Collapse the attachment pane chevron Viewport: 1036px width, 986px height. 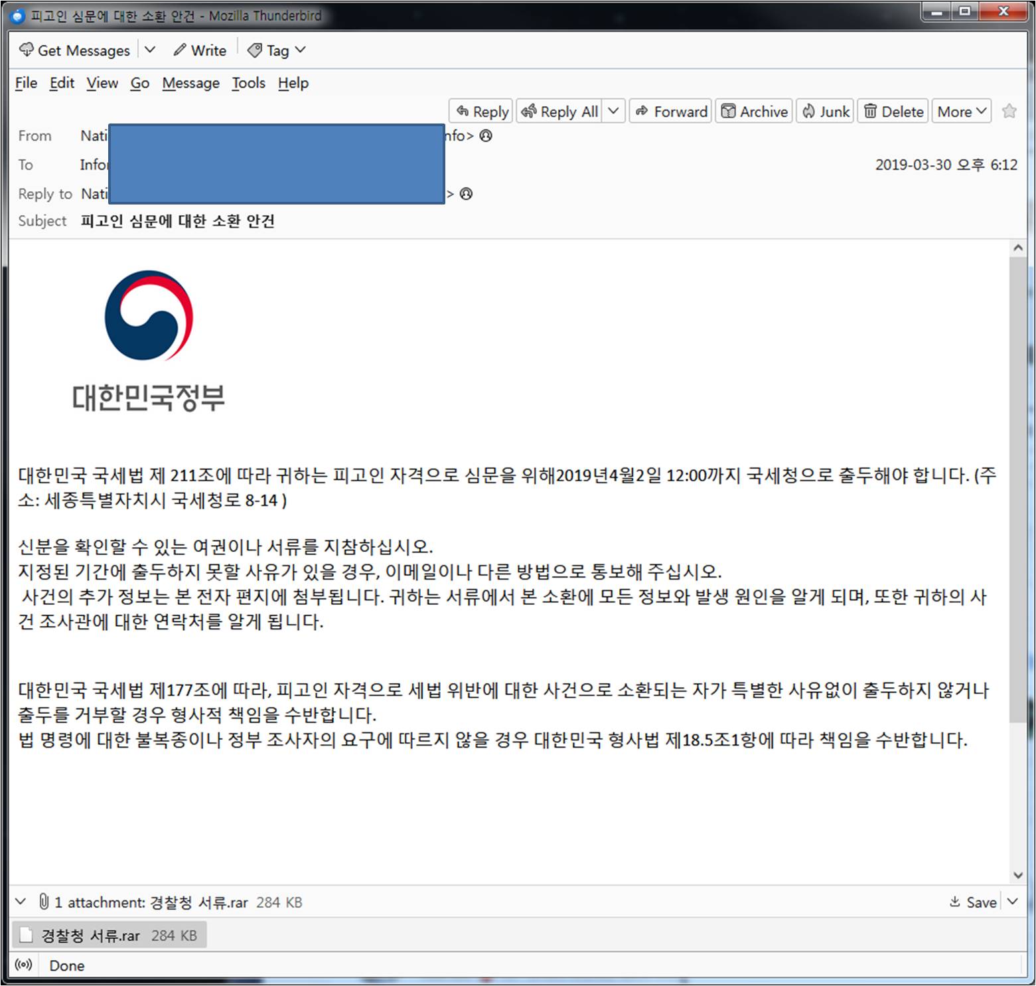[21, 902]
